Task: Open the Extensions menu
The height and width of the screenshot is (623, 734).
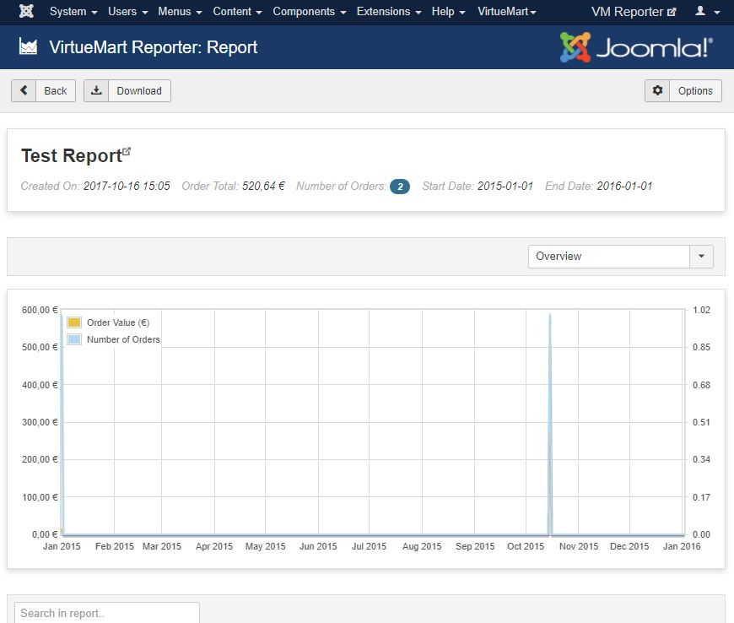Action: tap(389, 12)
